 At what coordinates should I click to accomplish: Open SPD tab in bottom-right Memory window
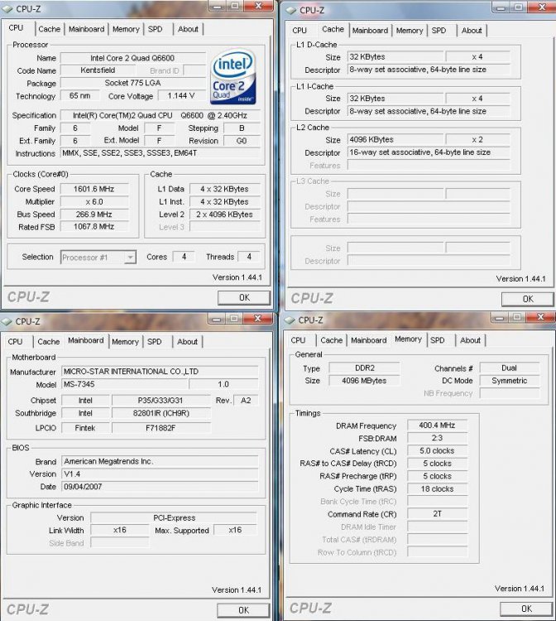[438, 340]
